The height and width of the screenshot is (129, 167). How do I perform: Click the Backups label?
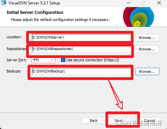[14, 71]
